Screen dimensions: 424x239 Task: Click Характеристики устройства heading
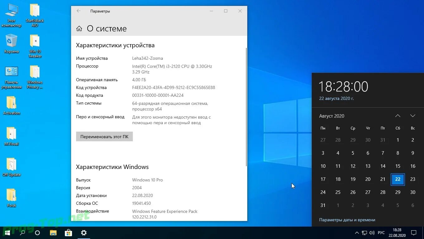[115, 45]
